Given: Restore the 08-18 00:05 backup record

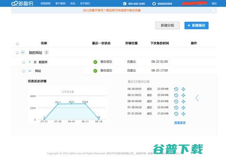Looking at the screenshot, I should (176, 89).
